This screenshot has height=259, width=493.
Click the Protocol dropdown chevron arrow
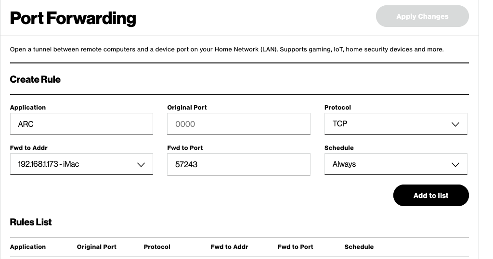(x=455, y=124)
